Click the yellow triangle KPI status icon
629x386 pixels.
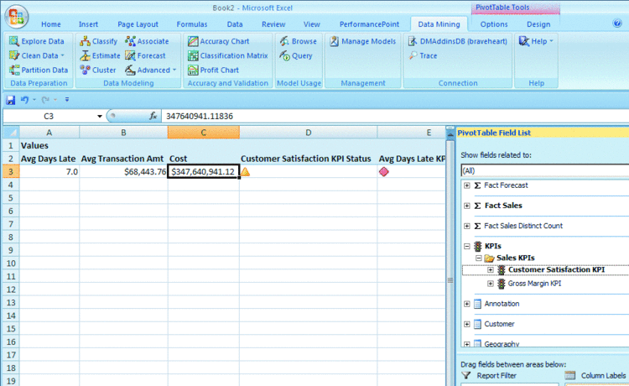click(x=246, y=172)
